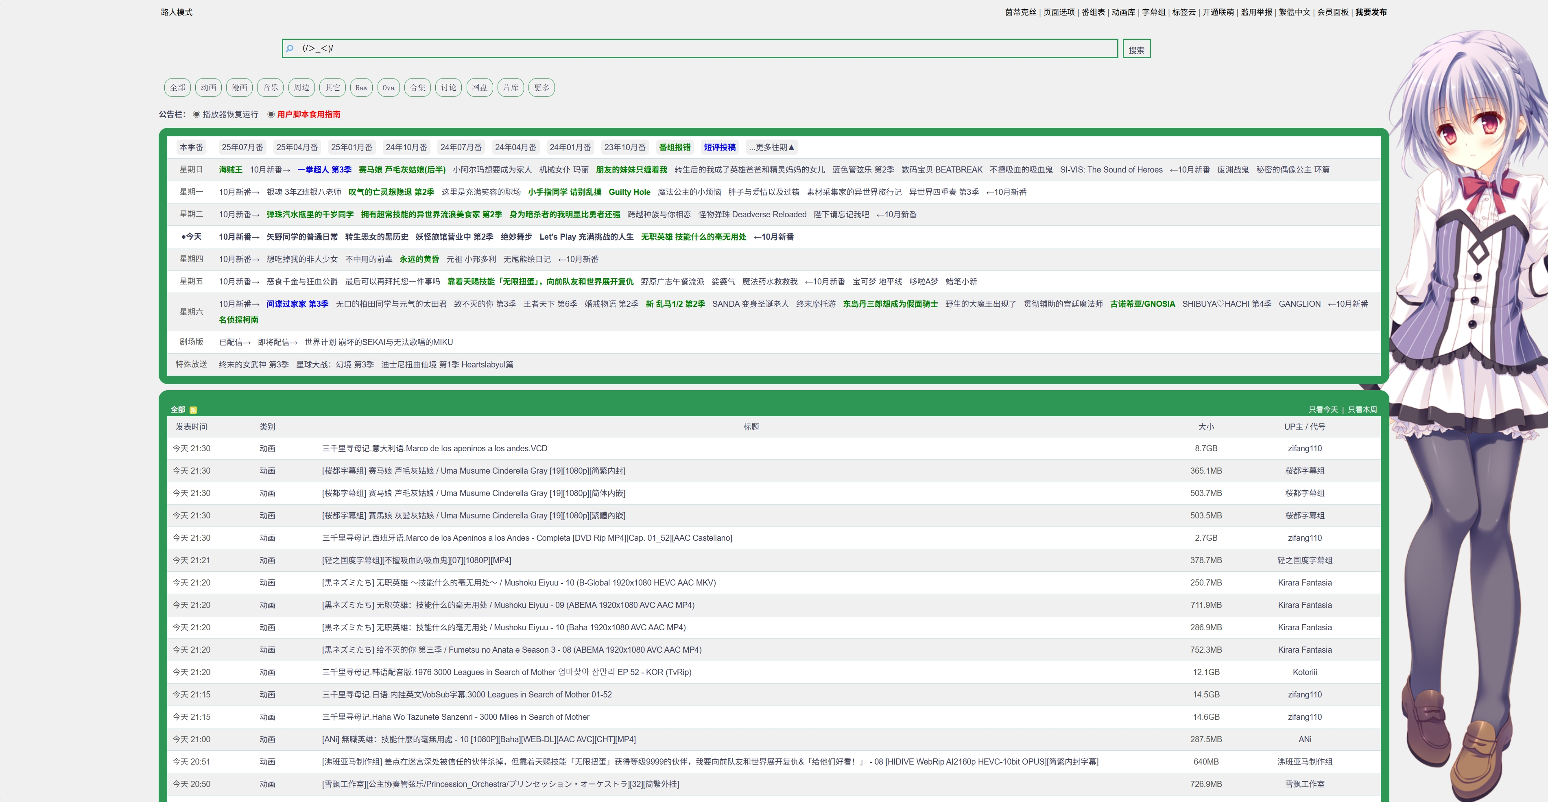Filter list with 只看今天
1548x802 pixels.
pos(1323,410)
